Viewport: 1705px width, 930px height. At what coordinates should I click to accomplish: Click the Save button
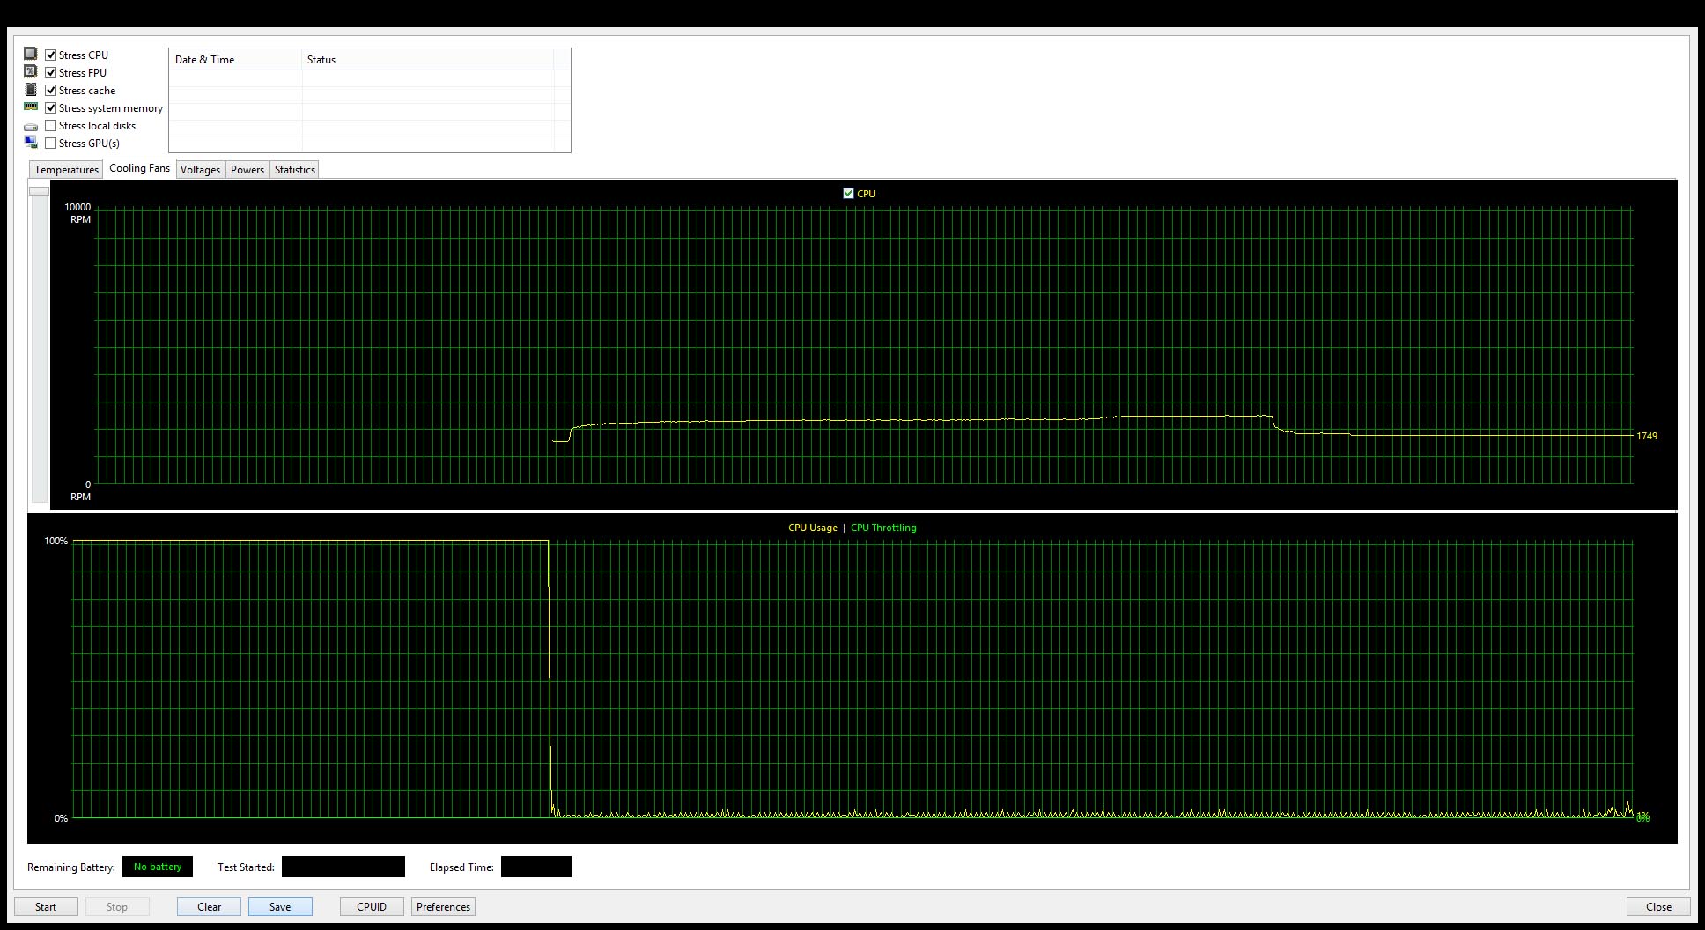tap(280, 906)
